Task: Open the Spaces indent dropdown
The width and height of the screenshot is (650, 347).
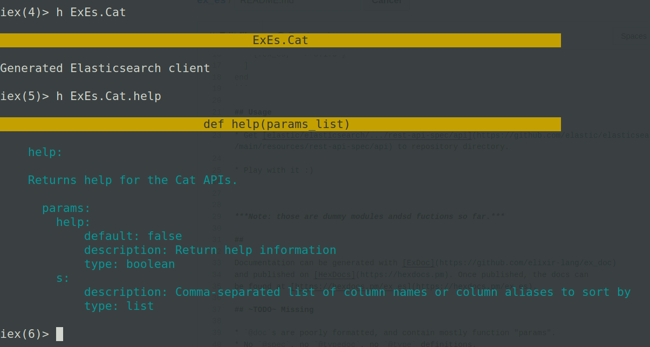Action: point(633,36)
